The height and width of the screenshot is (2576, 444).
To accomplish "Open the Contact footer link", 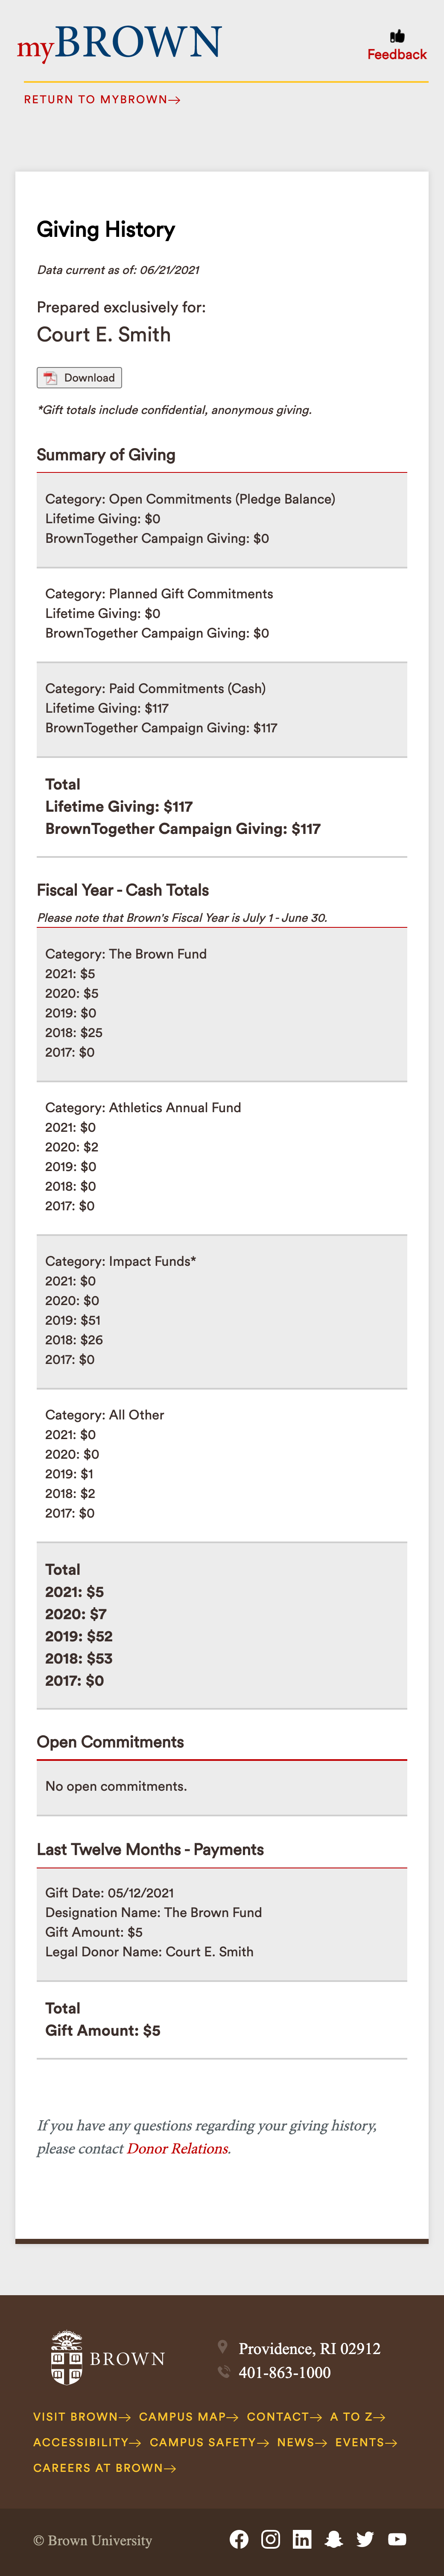I will [284, 2417].
